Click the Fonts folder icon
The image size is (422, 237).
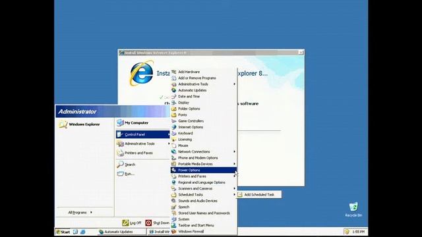(x=174, y=115)
